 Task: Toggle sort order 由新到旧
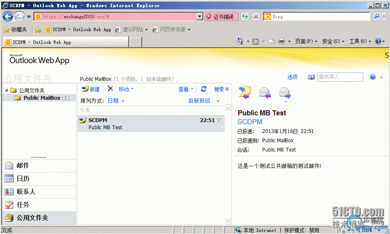(x=199, y=101)
